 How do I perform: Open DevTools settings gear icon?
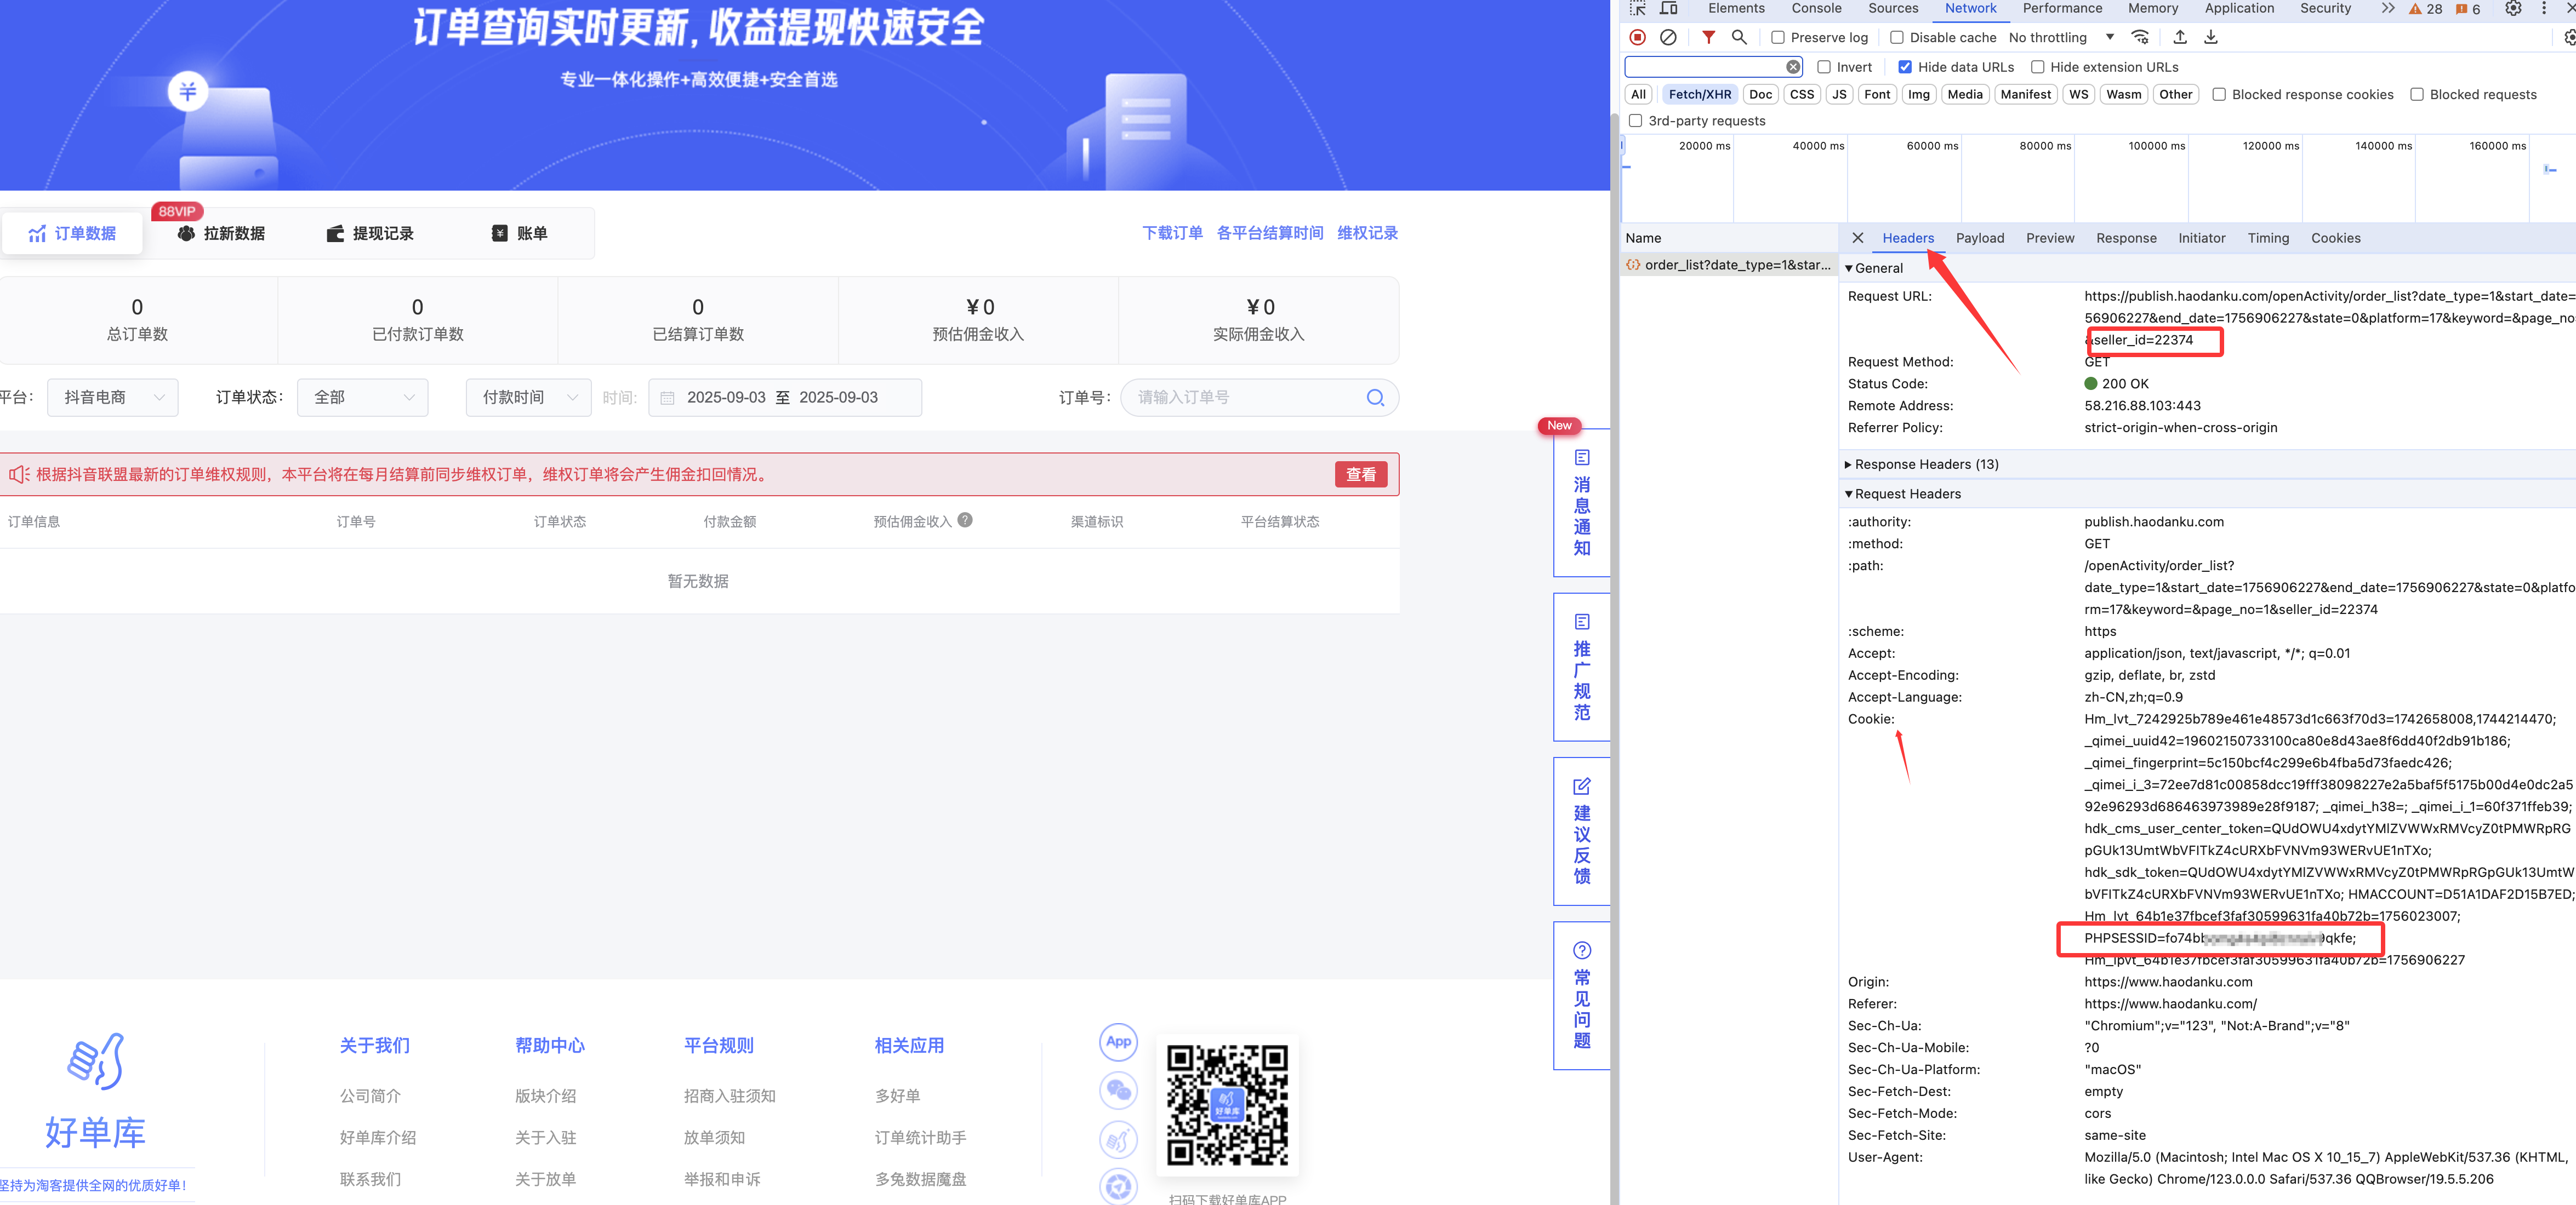pyautogui.click(x=2512, y=9)
